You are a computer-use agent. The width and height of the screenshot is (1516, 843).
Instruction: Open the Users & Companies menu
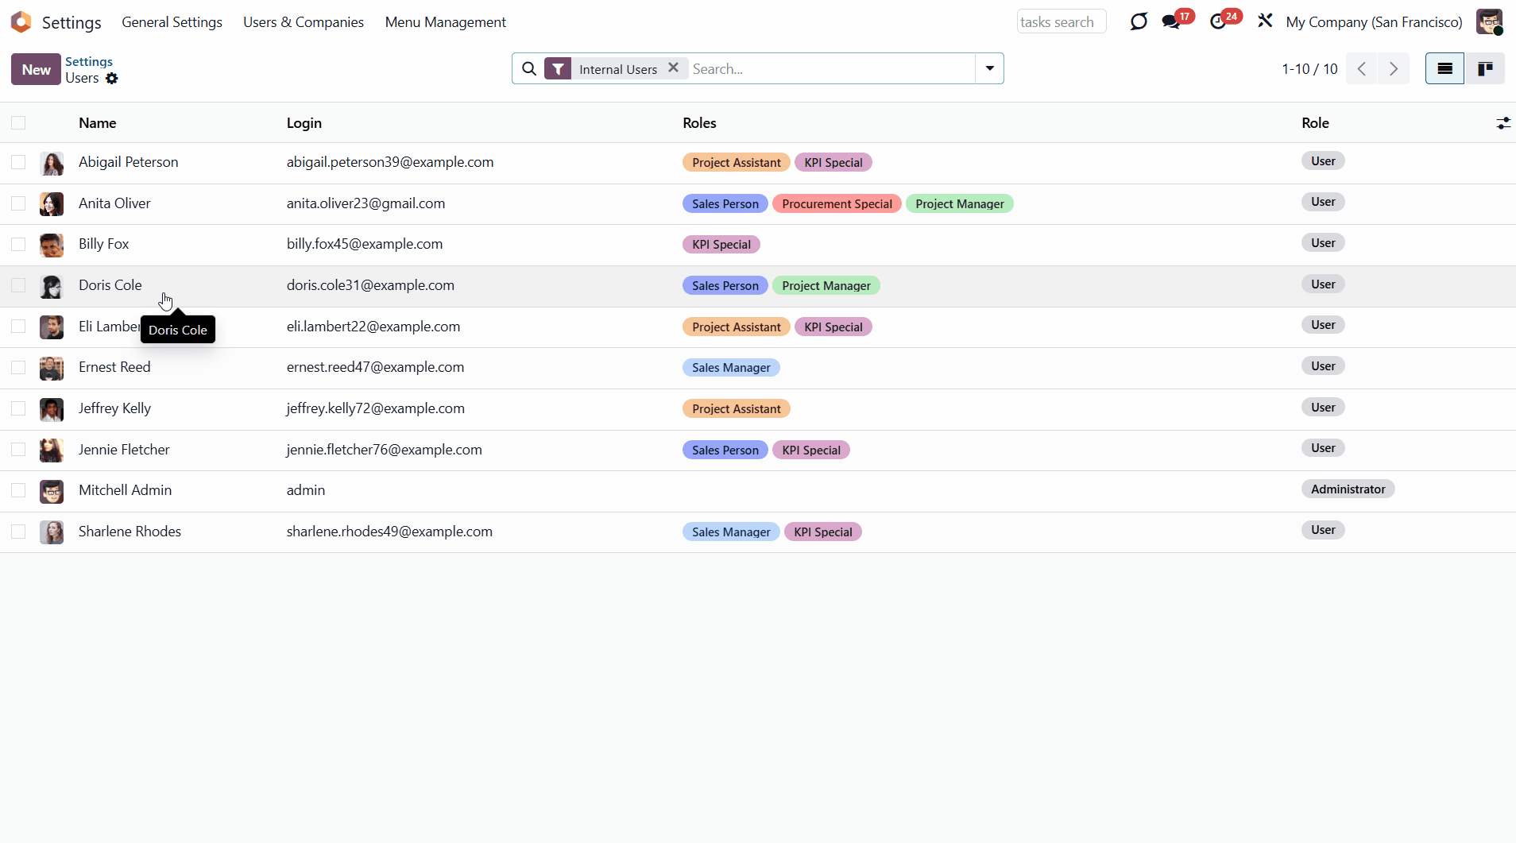[x=304, y=22]
